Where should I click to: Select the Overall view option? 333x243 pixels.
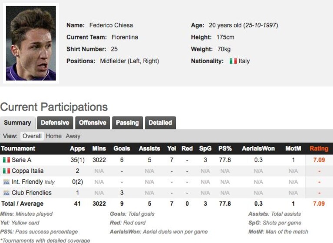(32, 136)
